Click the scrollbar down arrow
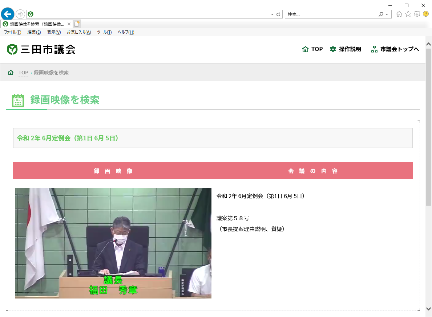This screenshot has width=432, height=317. click(428, 309)
